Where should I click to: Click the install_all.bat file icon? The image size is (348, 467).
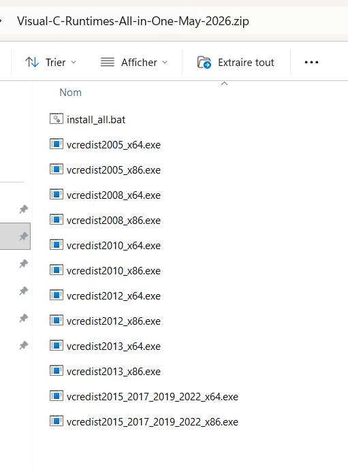click(x=57, y=119)
